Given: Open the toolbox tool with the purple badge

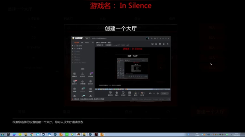Looking at the screenshot, I should 91,74.
